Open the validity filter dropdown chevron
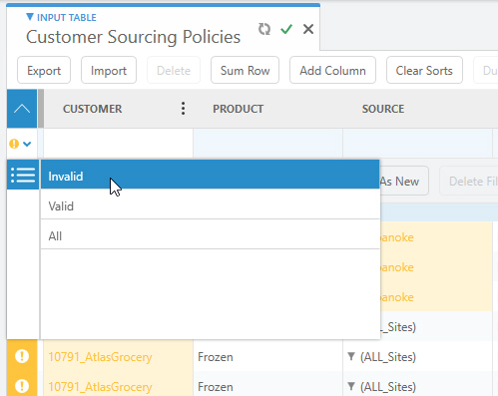The image size is (498, 396). 27,144
